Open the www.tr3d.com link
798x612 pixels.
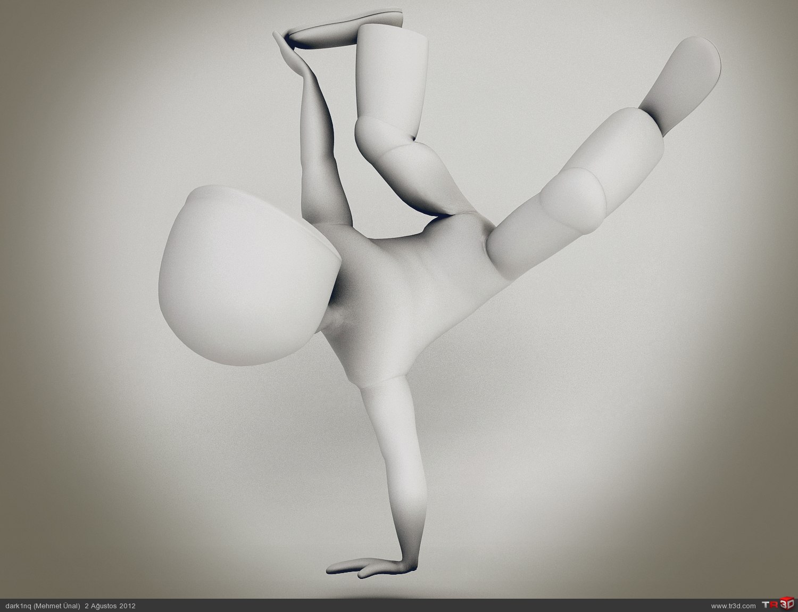coord(733,606)
